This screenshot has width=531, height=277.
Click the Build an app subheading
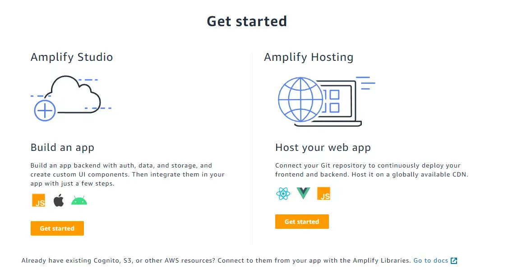pyautogui.click(x=62, y=147)
